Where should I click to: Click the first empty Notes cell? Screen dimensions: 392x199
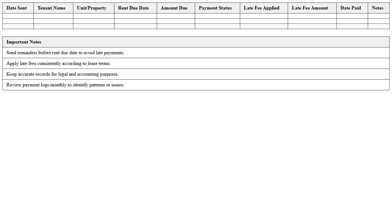pyautogui.click(x=378, y=16)
